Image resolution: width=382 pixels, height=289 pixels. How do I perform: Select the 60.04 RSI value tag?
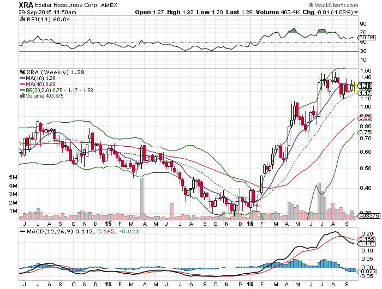click(x=366, y=38)
